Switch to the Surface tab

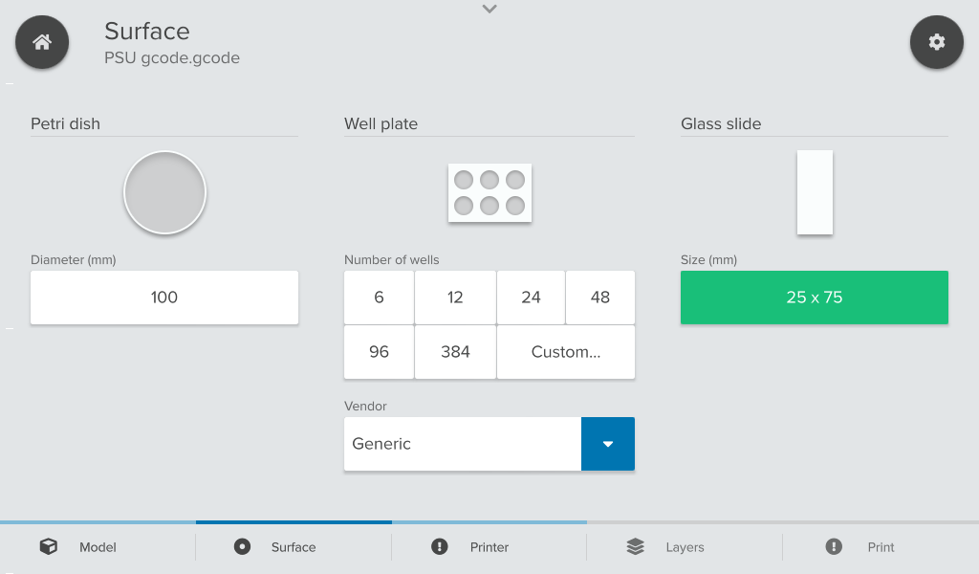pyautogui.click(x=293, y=547)
